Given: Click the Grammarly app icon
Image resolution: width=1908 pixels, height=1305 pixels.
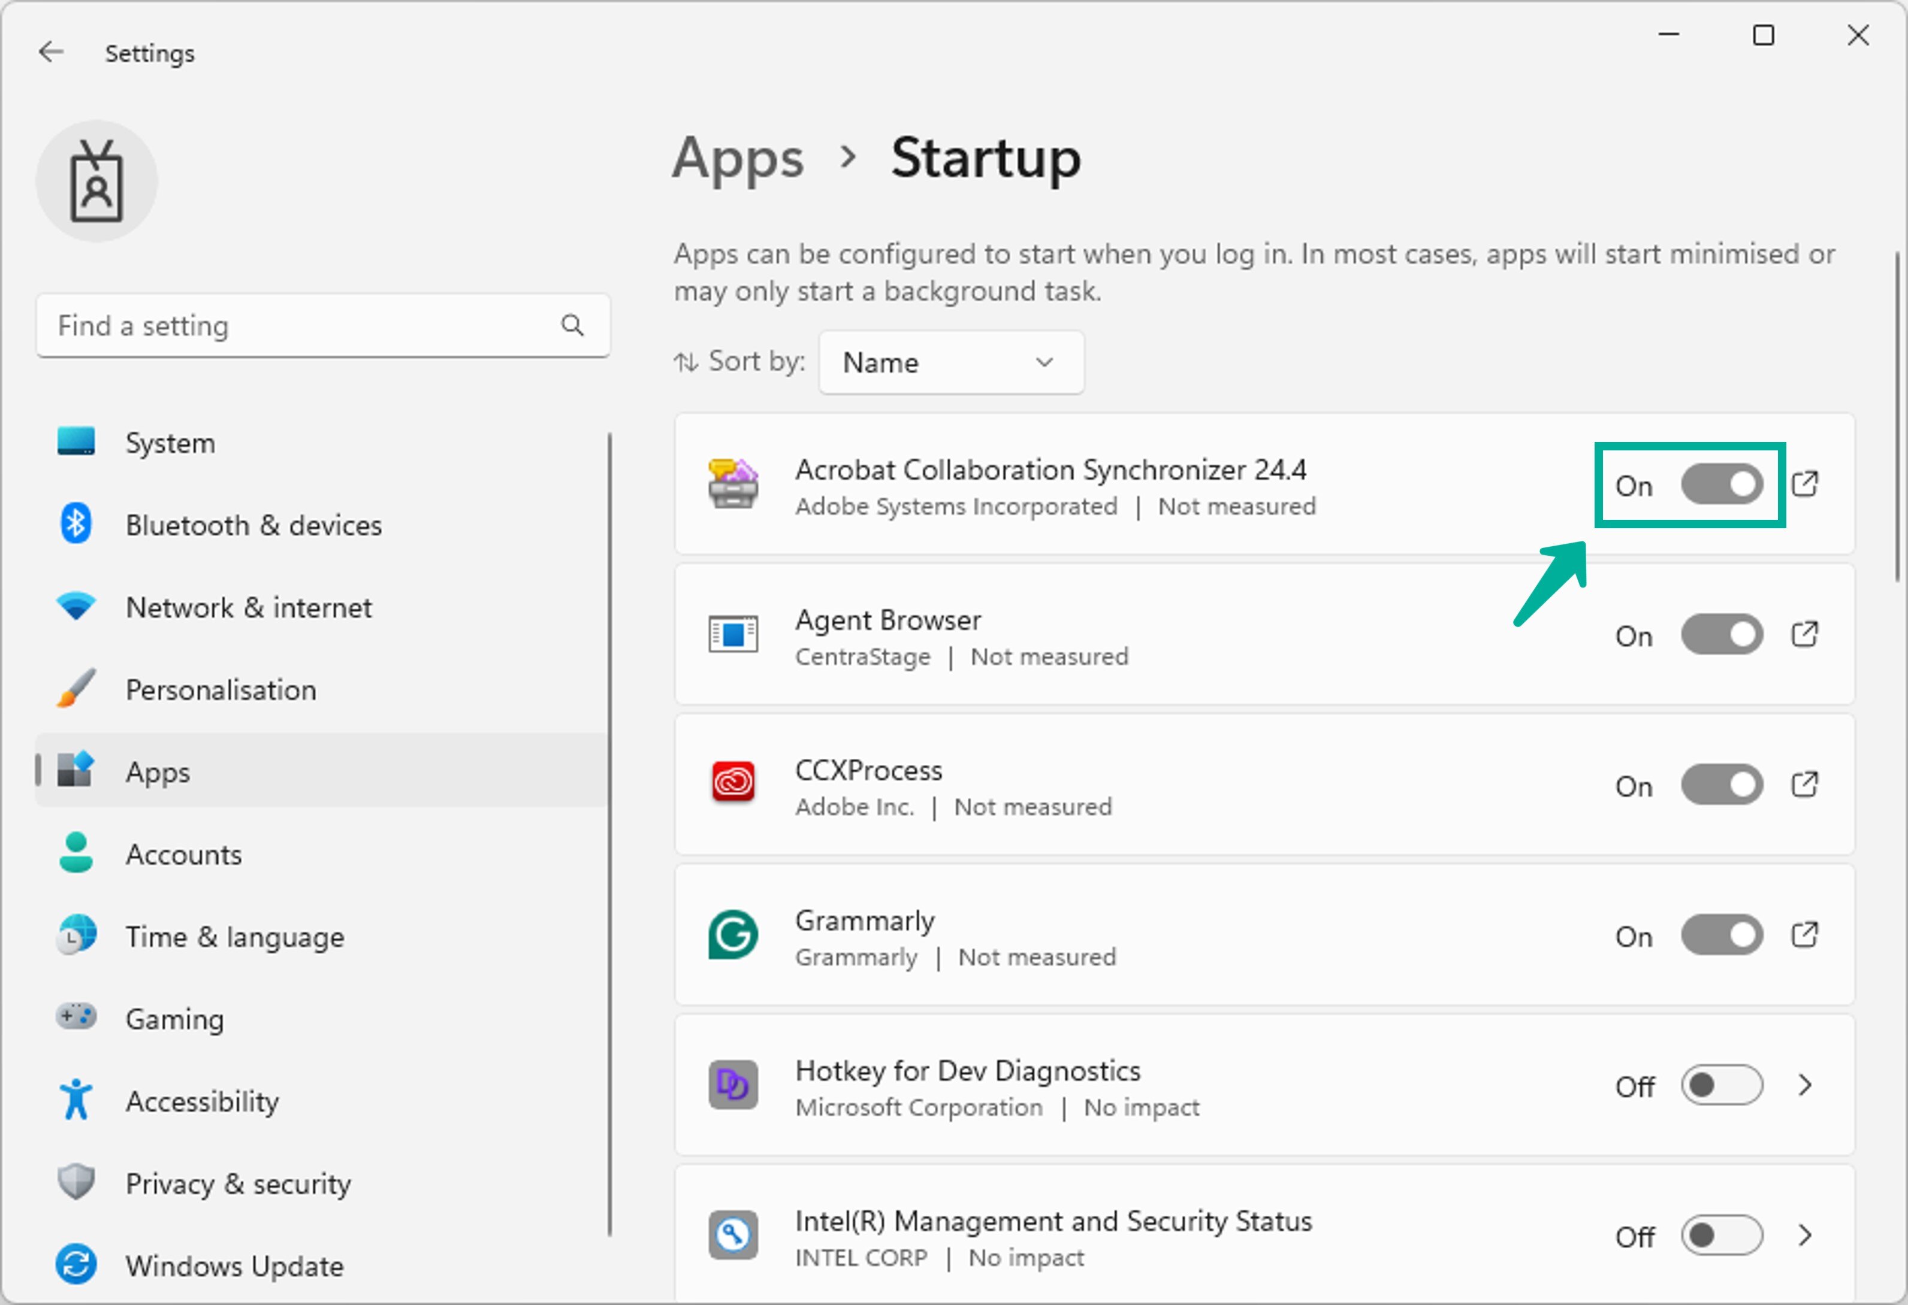Looking at the screenshot, I should pyautogui.click(x=733, y=937).
